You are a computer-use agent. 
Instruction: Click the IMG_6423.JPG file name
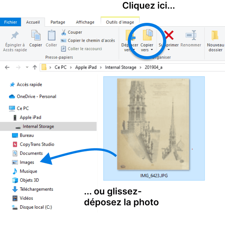click(154, 176)
